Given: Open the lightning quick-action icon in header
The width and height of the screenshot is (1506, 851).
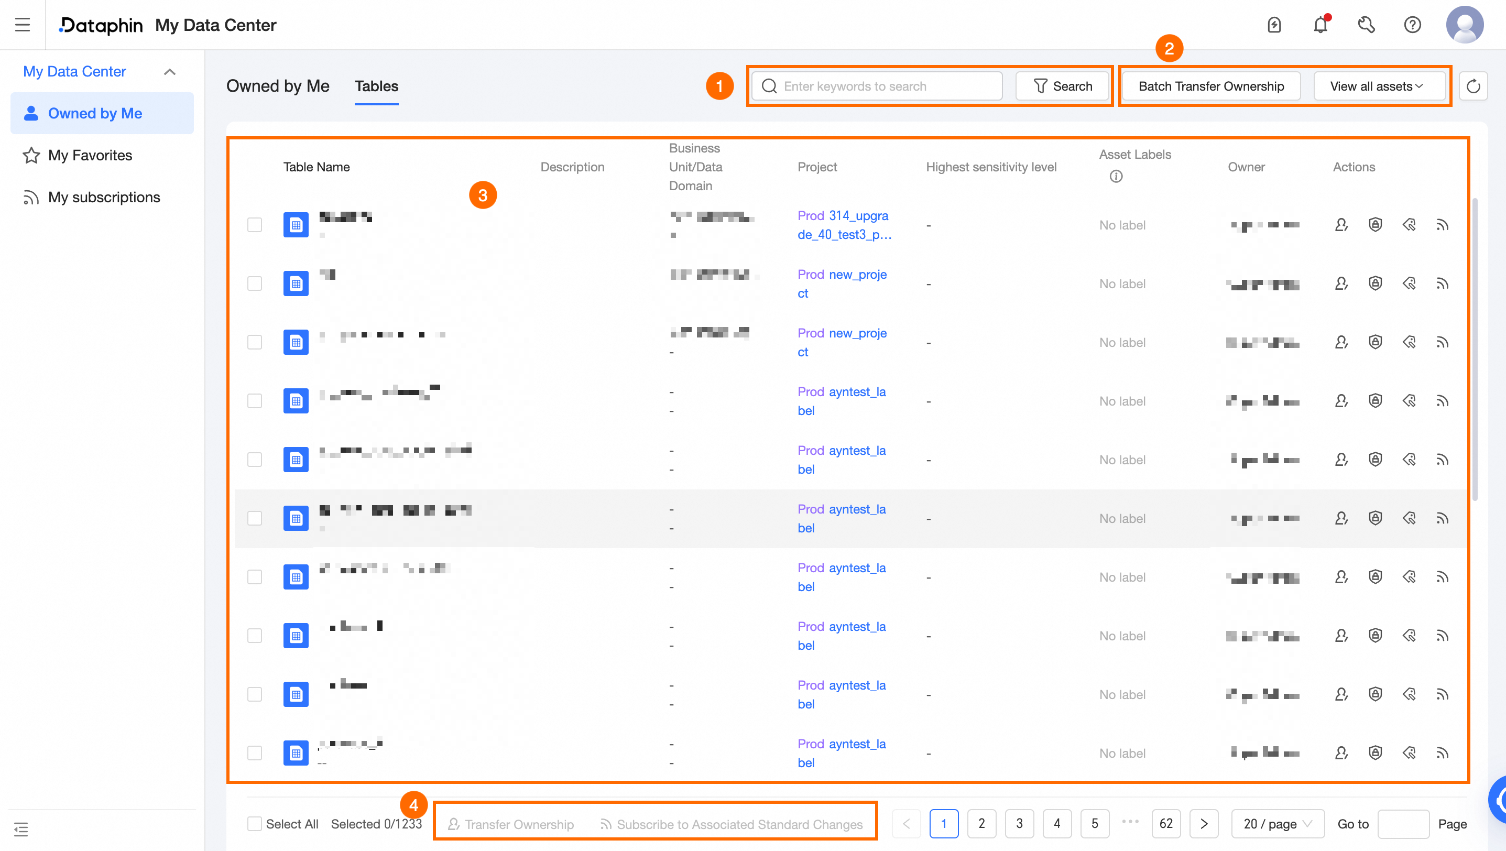Looking at the screenshot, I should pyautogui.click(x=1274, y=25).
